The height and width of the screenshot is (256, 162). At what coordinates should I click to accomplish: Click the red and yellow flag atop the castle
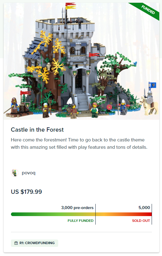71,6
